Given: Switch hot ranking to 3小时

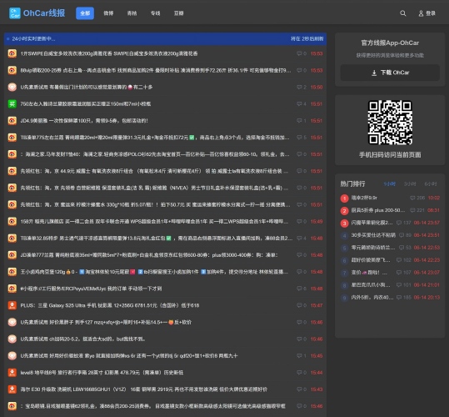Looking at the screenshot, I should point(410,184).
